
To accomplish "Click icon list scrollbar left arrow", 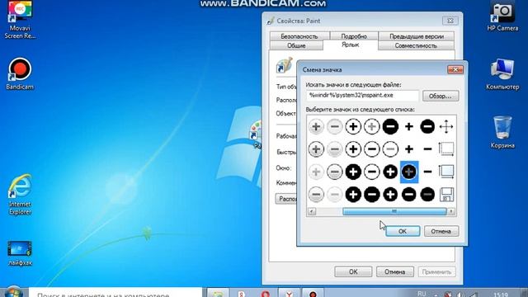I will pos(312,211).
